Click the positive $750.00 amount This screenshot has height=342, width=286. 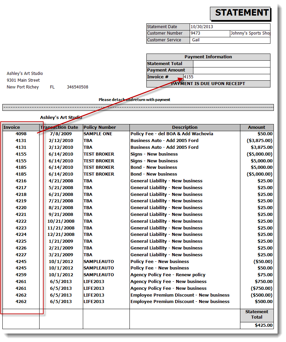click(264, 282)
